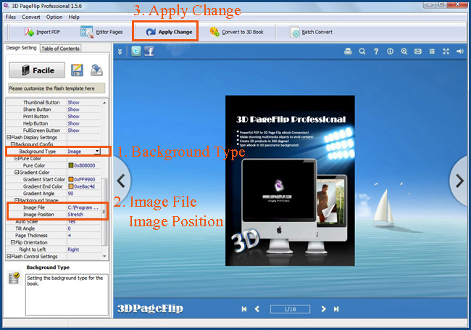Image resolution: width=471 pixels, height=330 pixels.
Task: Open the Editor Pages tool
Action: [x=101, y=32]
